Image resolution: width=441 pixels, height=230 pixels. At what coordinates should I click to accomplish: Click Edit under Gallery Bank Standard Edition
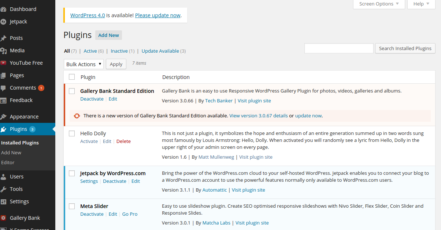tap(113, 99)
